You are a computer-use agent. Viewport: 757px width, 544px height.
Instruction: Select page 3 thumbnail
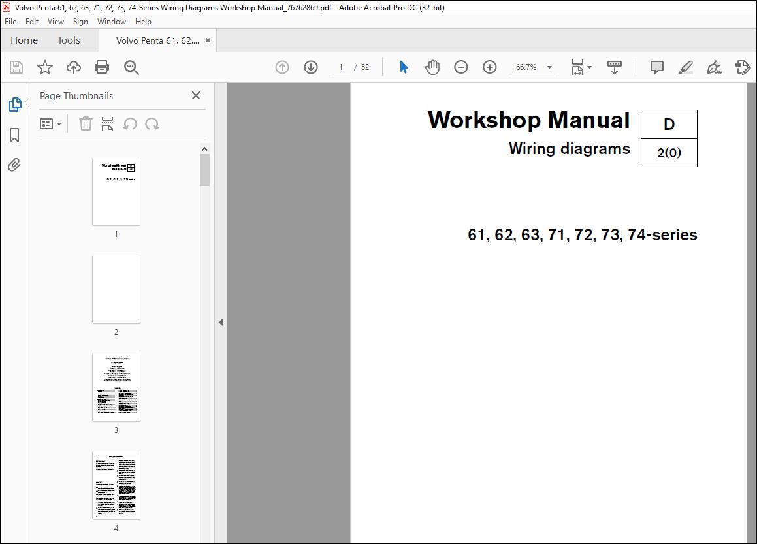pos(116,387)
